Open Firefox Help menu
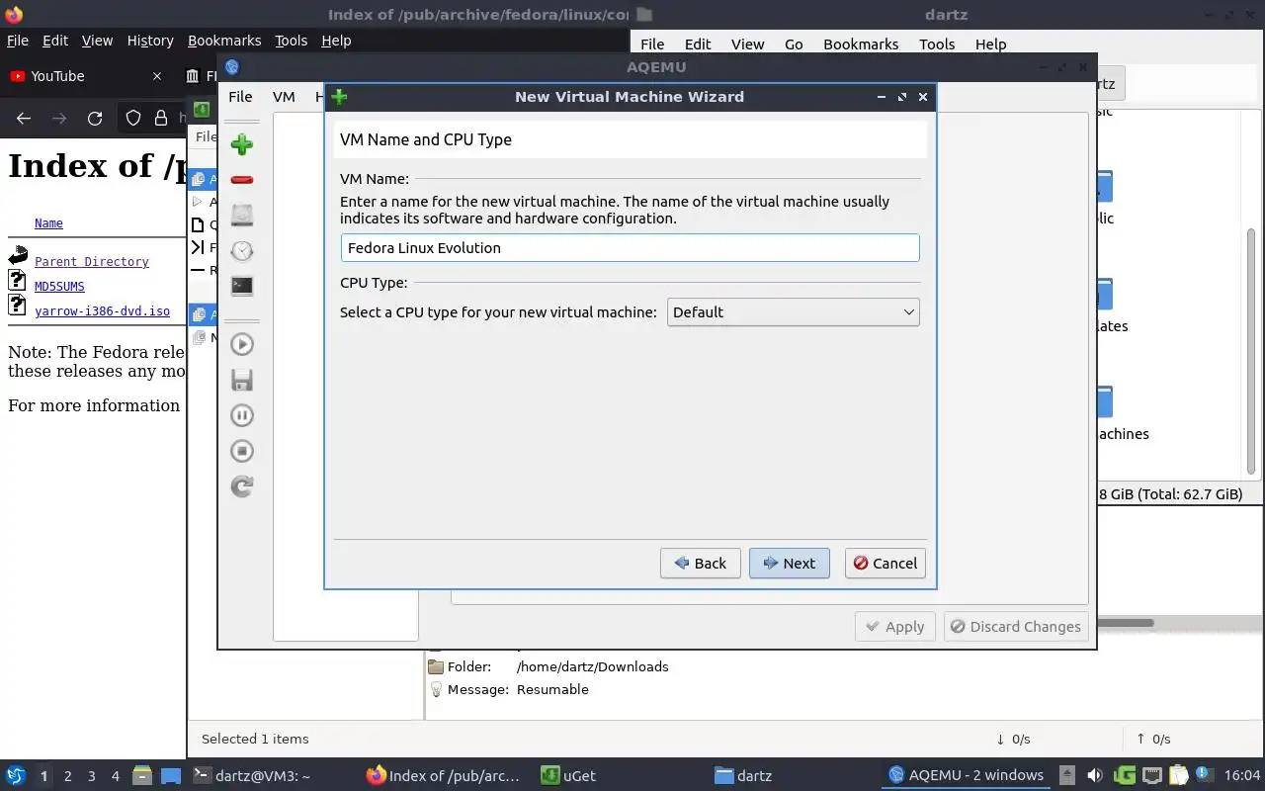The height and width of the screenshot is (791, 1265). pos(336,41)
